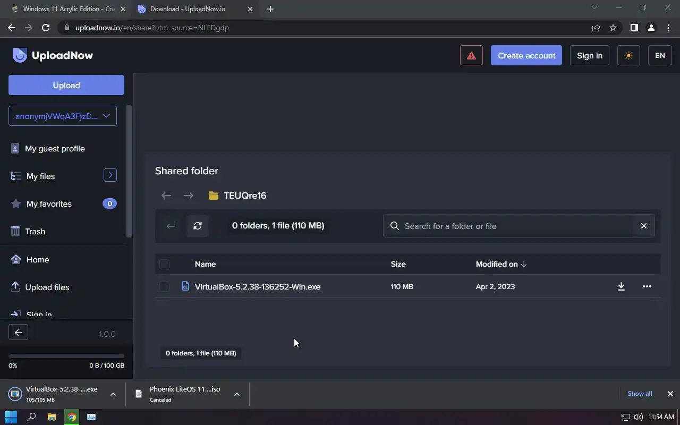
Task: Click the browser back button
Action: pos(12,28)
